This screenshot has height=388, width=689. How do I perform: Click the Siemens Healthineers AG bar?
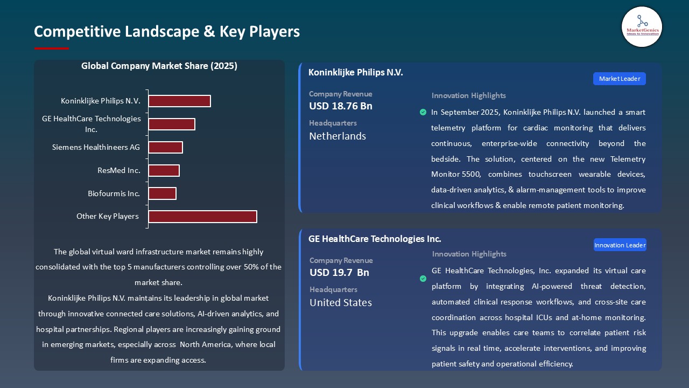(166, 147)
